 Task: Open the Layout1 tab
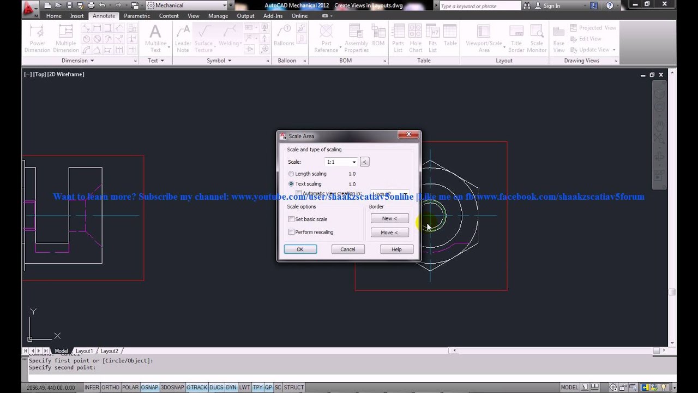point(85,351)
